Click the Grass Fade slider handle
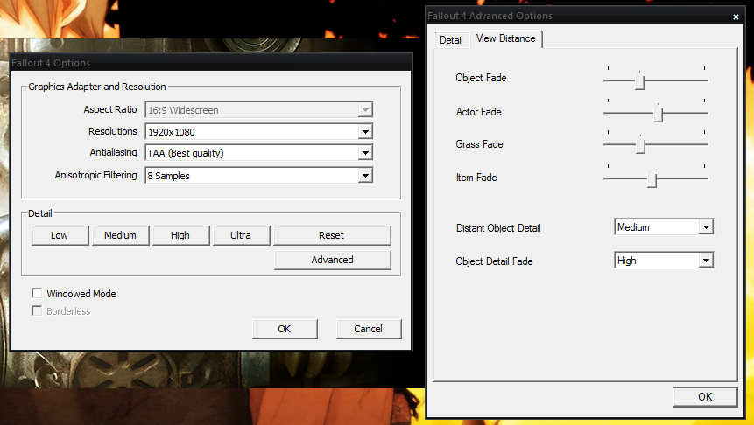754x425 pixels. pos(640,144)
